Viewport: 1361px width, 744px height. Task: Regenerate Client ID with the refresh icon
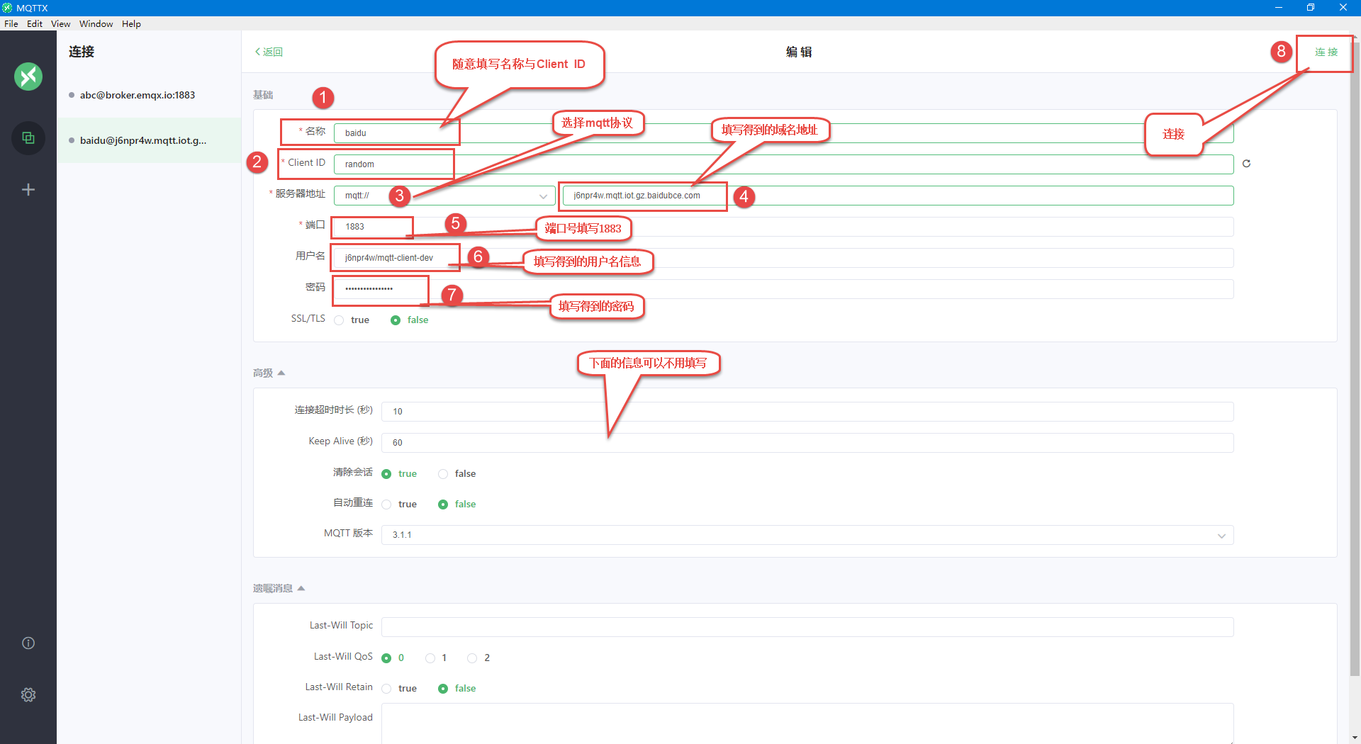pyautogui.click(x=1246, y=164)
